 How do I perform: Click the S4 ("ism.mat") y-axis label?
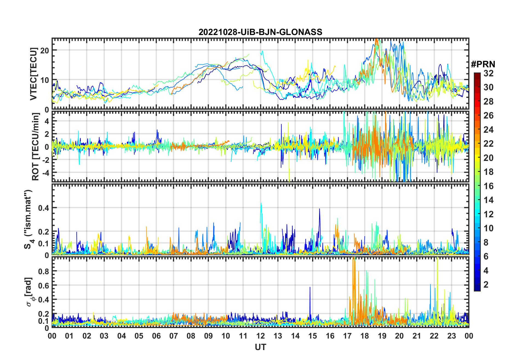(28, 219)
